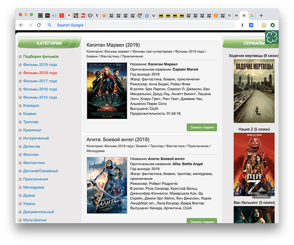Open 'Фильмы про супергероев' category link
294x245 pixels.
[x=152, y=51]
